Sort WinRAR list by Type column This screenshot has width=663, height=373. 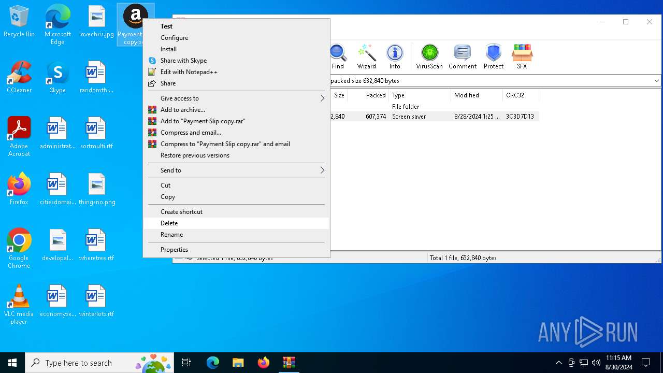coord(420,95)
